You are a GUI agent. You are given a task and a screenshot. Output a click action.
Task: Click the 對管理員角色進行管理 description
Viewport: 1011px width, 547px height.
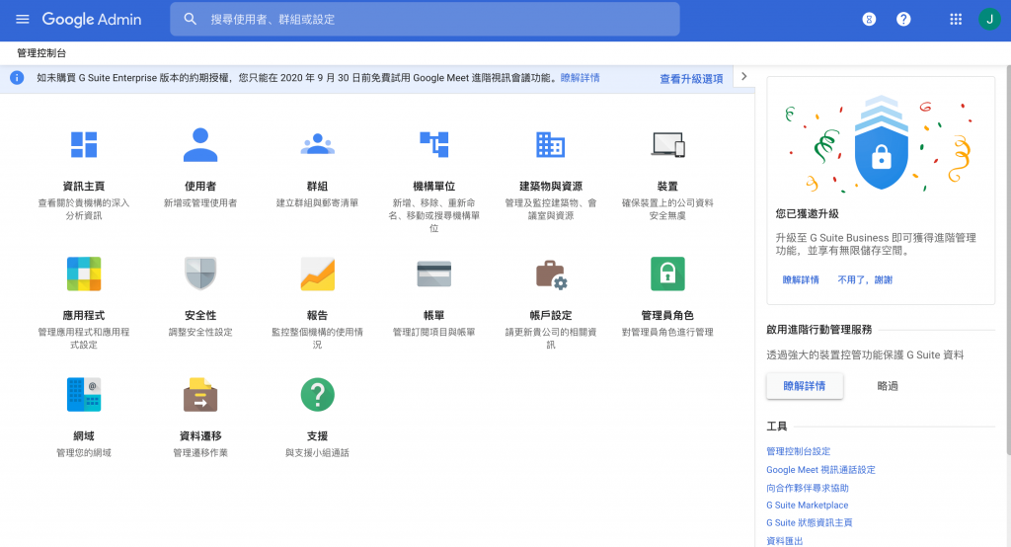click(x=667, y=332)
